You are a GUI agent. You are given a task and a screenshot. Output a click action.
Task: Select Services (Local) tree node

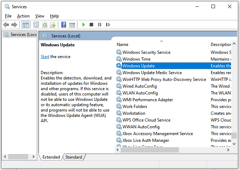click(x=20, y=35)
